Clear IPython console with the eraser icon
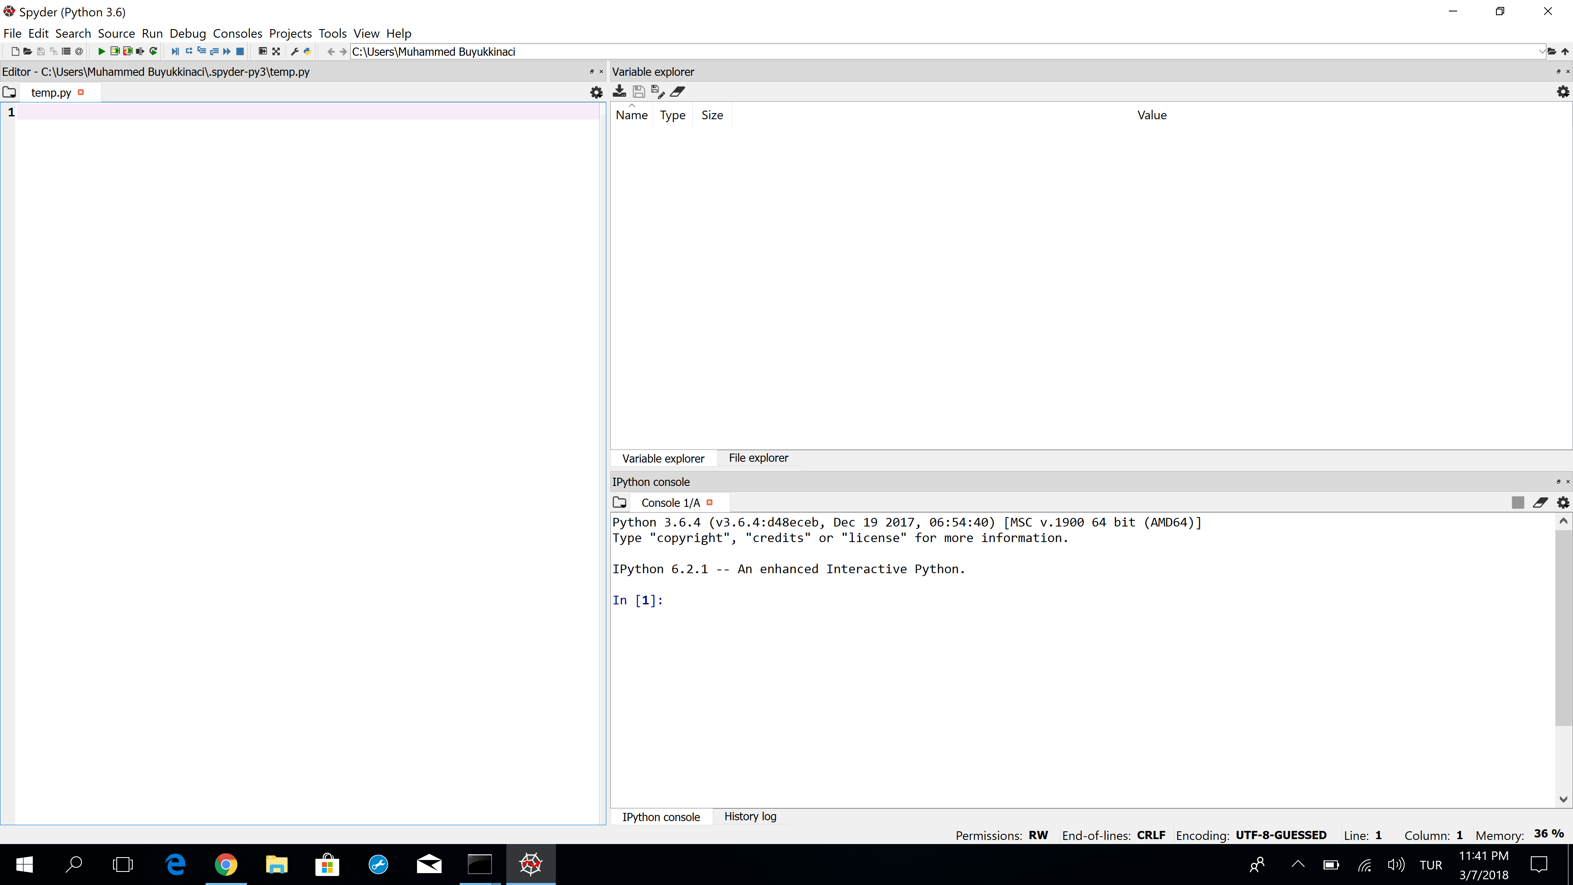Screen dimensions: 1573x885 click(1540, 503)
